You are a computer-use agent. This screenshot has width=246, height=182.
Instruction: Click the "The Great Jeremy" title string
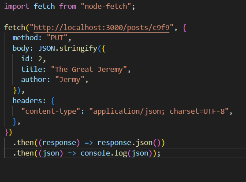(x=89, y=70)
